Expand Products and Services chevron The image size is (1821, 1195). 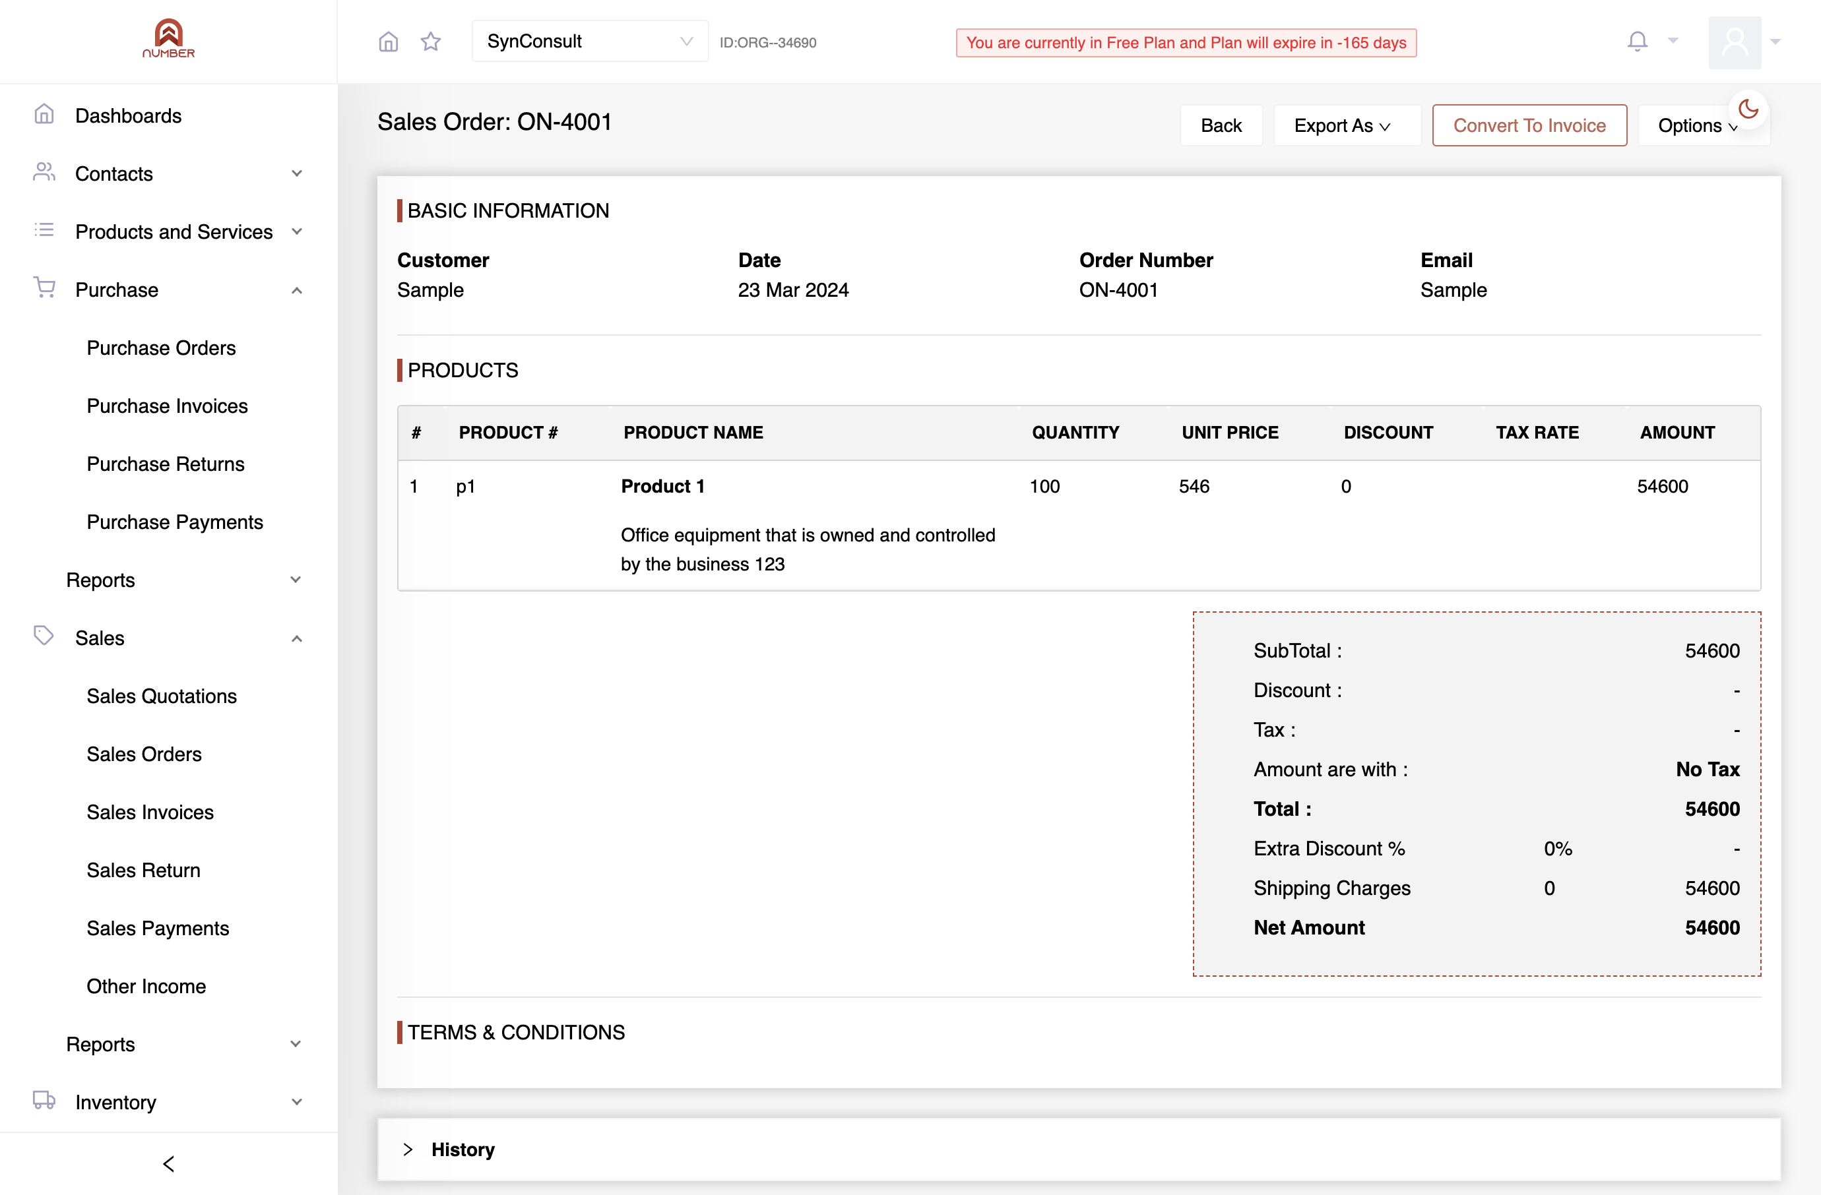pos(297,231)
